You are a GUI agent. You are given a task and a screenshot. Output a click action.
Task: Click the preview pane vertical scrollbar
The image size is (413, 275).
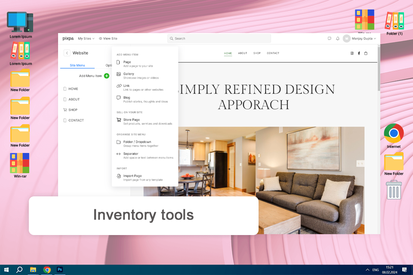[x=379, y=69]
